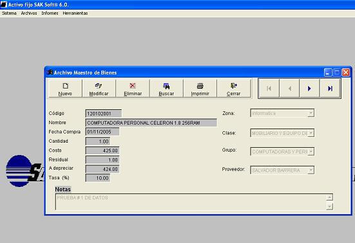Click the Fecha Compra label

(64, 132)
